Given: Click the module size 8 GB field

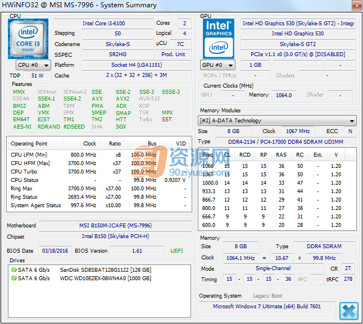Looking at the screenshot, I should click(233, 131).
